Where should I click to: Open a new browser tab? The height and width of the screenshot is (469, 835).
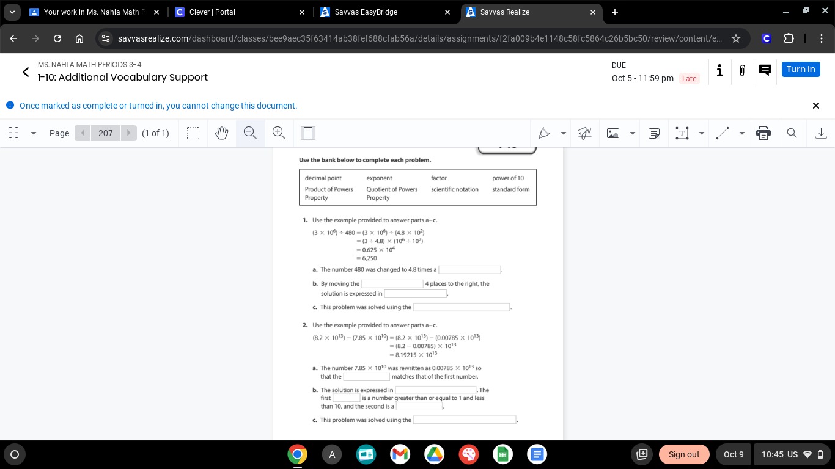(x=614, y=12)
